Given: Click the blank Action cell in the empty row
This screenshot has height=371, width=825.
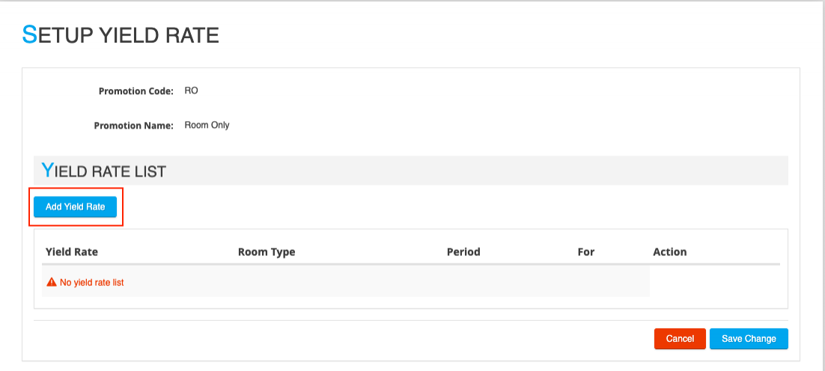Looking at the screenshot, I should 714,282.
